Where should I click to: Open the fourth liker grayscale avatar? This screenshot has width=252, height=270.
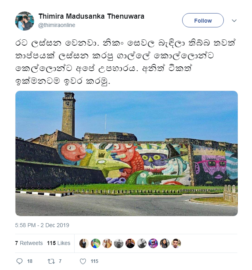[119, 243]
